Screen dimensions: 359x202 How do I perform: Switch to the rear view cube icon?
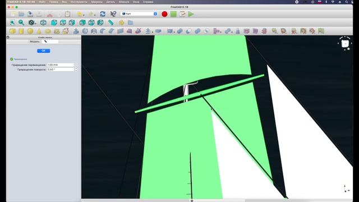pyautogui.click(x=82, y=22)
